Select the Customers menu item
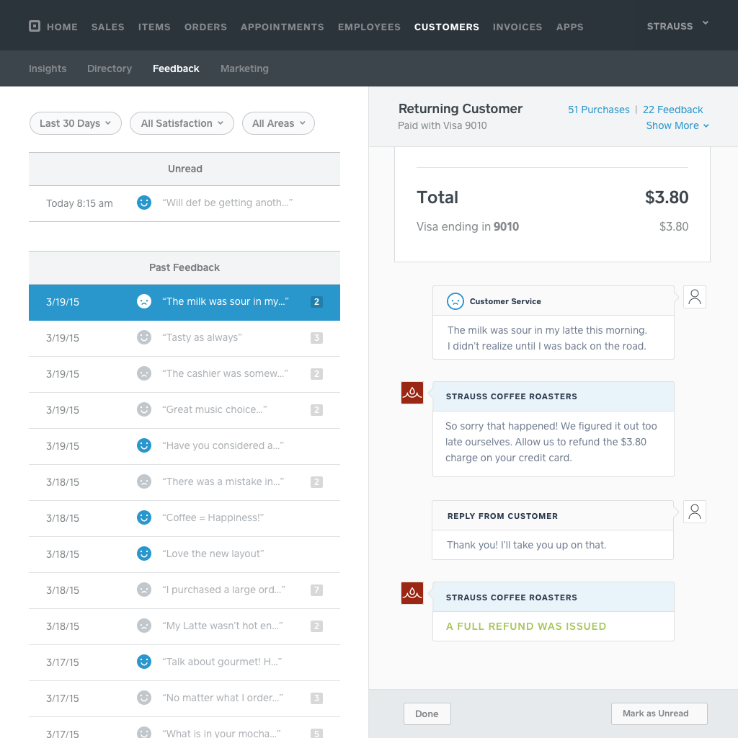 447,27
